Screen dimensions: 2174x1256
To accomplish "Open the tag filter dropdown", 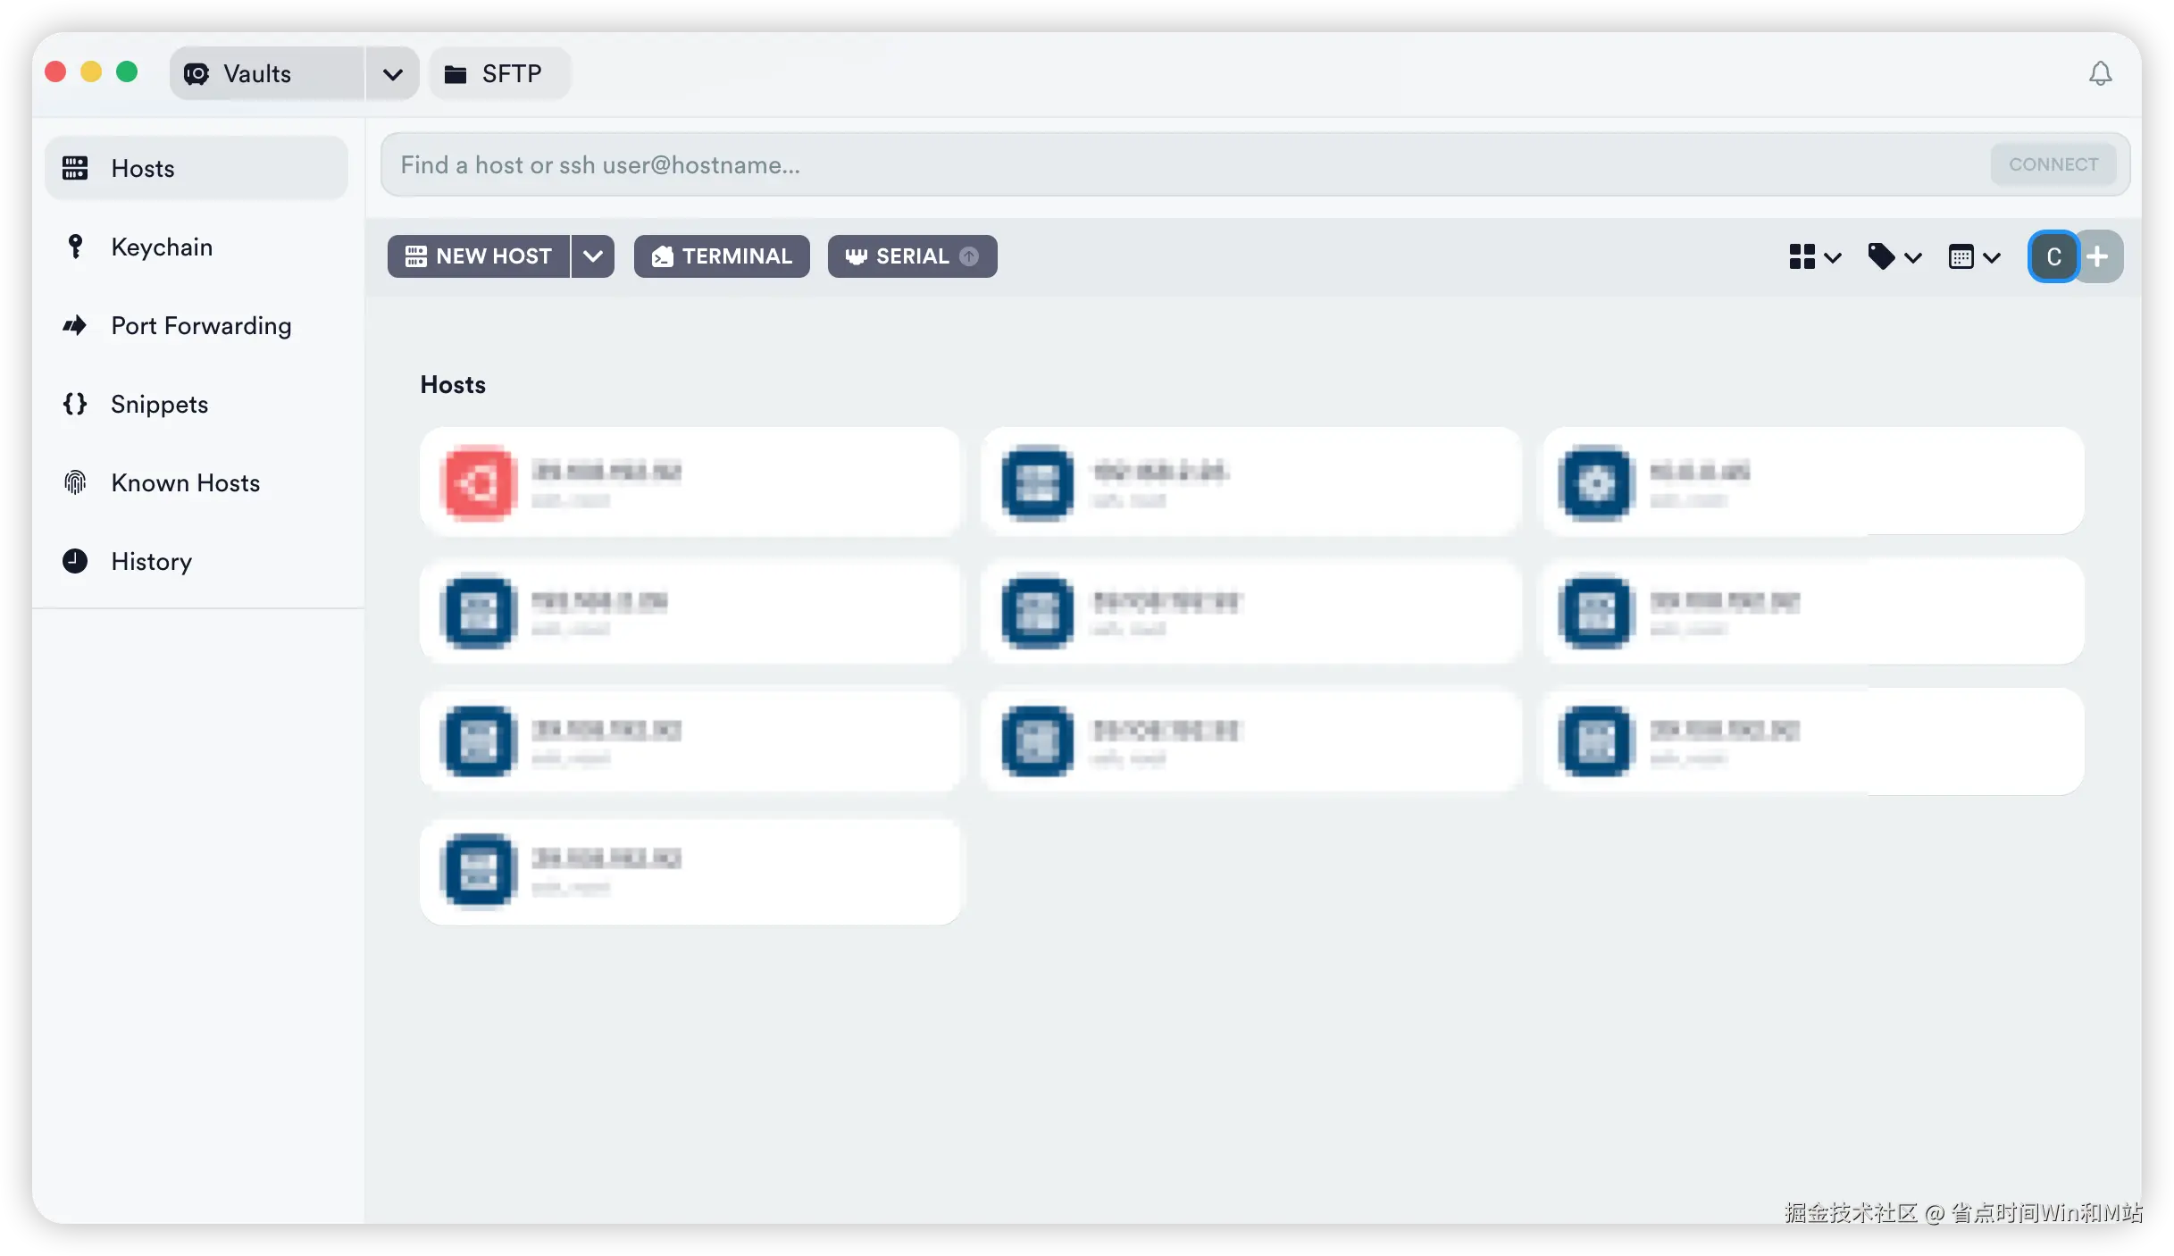I will [1894, 257].
